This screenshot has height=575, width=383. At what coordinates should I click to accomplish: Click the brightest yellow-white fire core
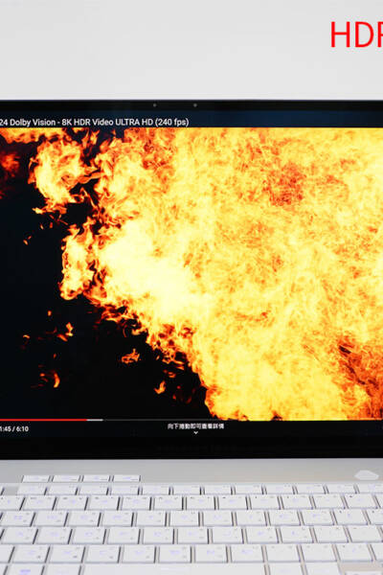click(161, 279)
